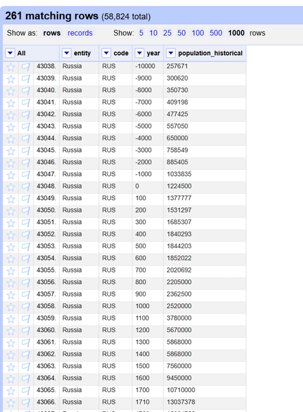Open the entity column dropdown menu

[67, 53]
